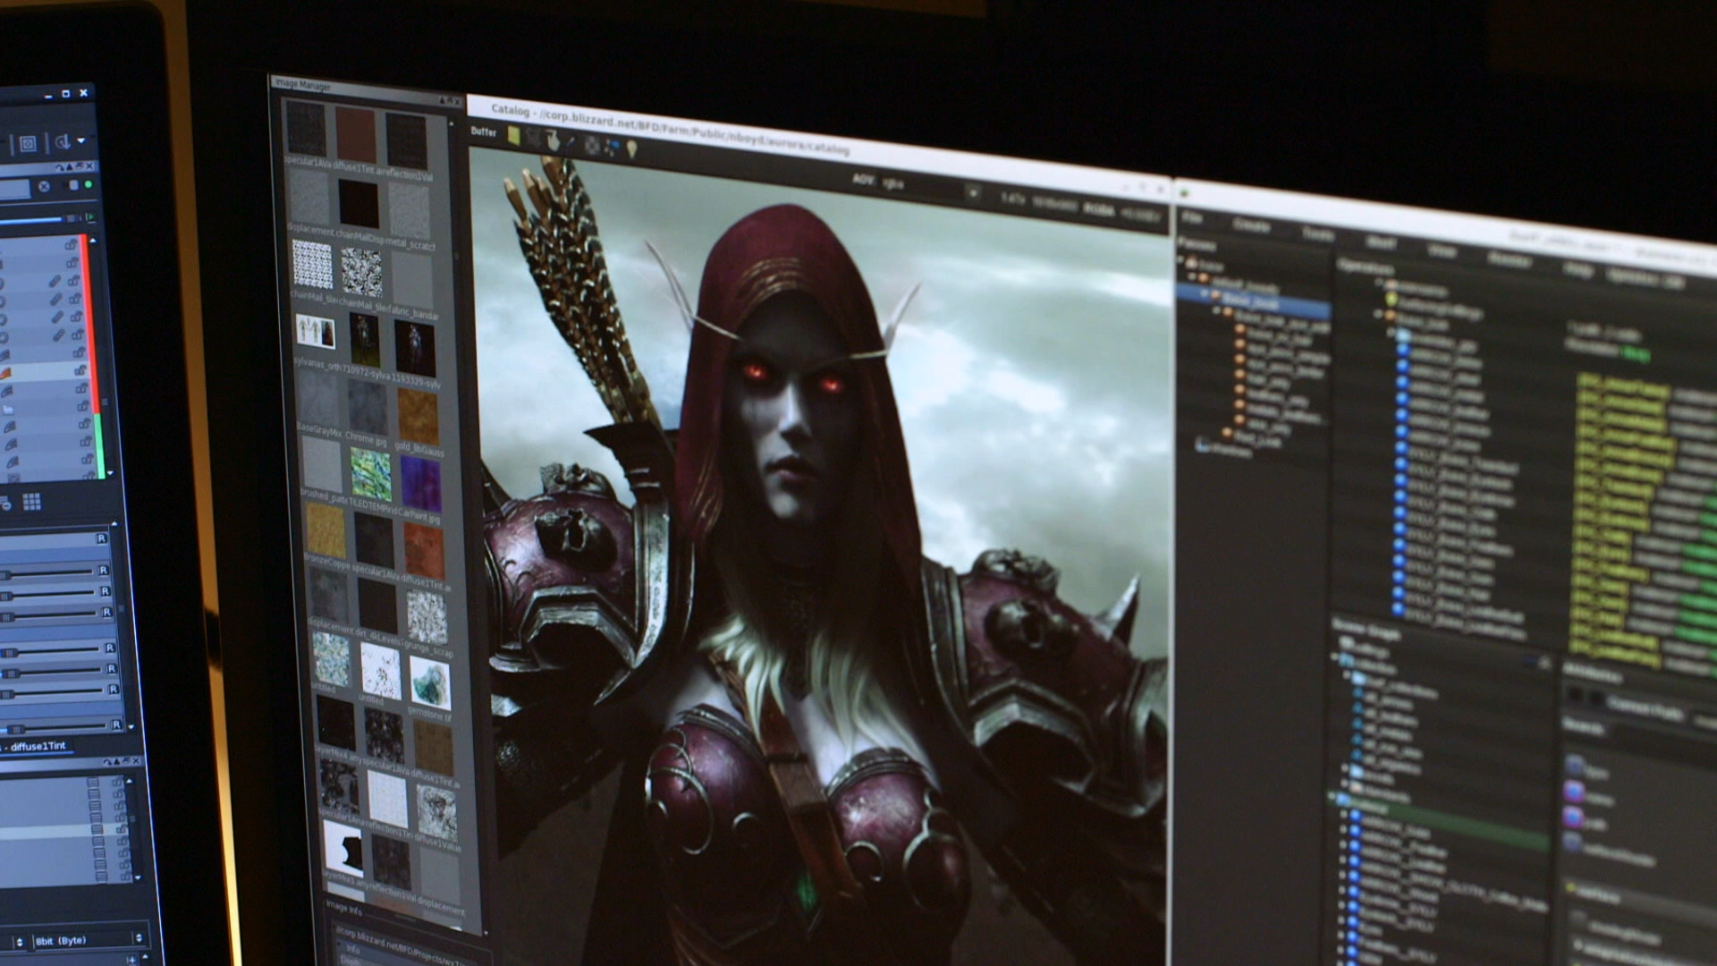
Task: Click the dark icon right of the yellow note
Action: [x=534, y=137]
